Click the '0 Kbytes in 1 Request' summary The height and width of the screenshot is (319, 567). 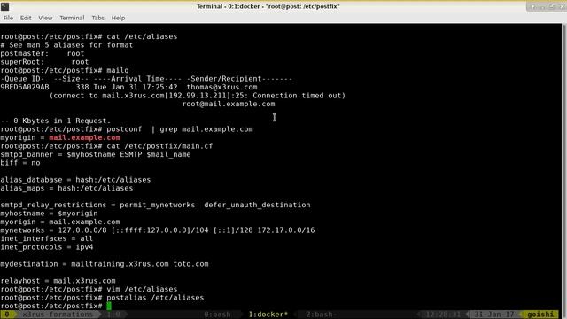coord(55,121)
